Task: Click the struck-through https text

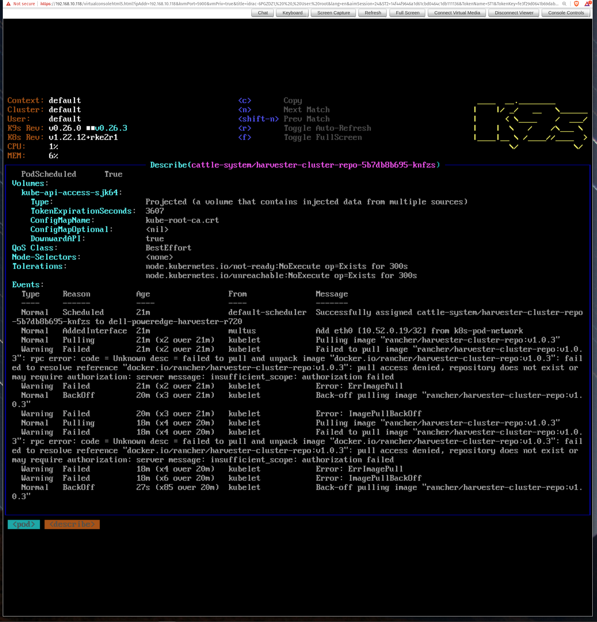Action: pyautogui.click(x=45, y=4)
